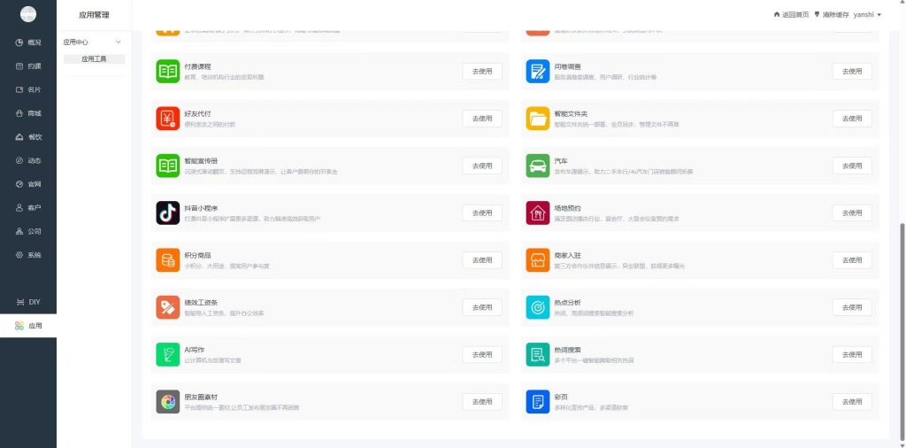
Task: Click the yellow 智能文件夹 folder icon
Action: pyautogui.click(x=537, y=119)
